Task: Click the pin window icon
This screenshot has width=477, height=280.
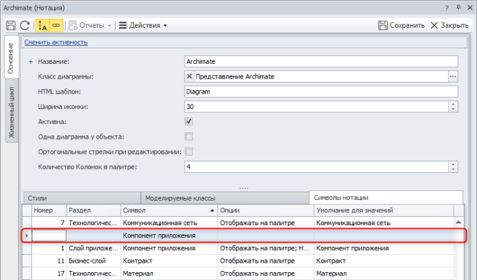Action: pos(458,7)
